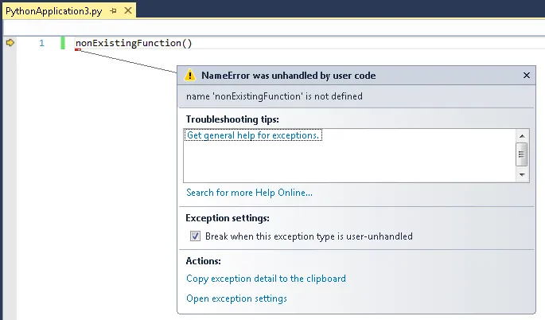
Task: Click line number 1 in the gutter
Action: [x=42, y=43]
